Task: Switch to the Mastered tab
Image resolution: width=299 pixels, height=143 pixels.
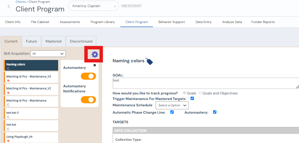Action: (x=53, y=41)
